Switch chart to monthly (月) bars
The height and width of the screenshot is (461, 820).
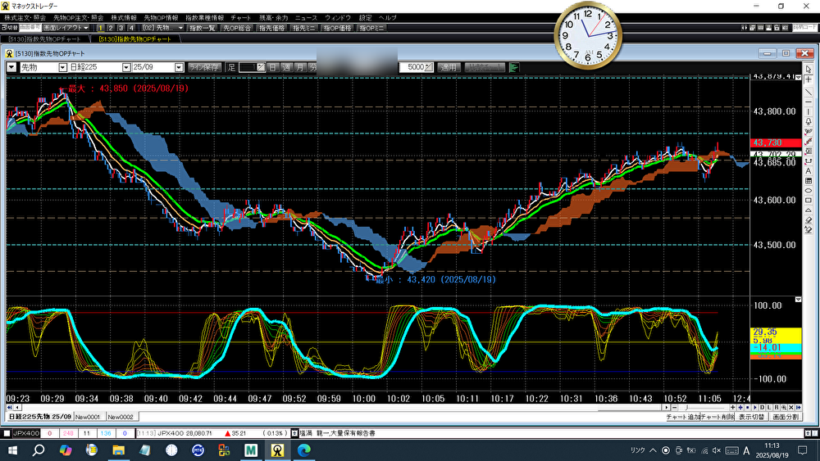[x=299, y=67]
